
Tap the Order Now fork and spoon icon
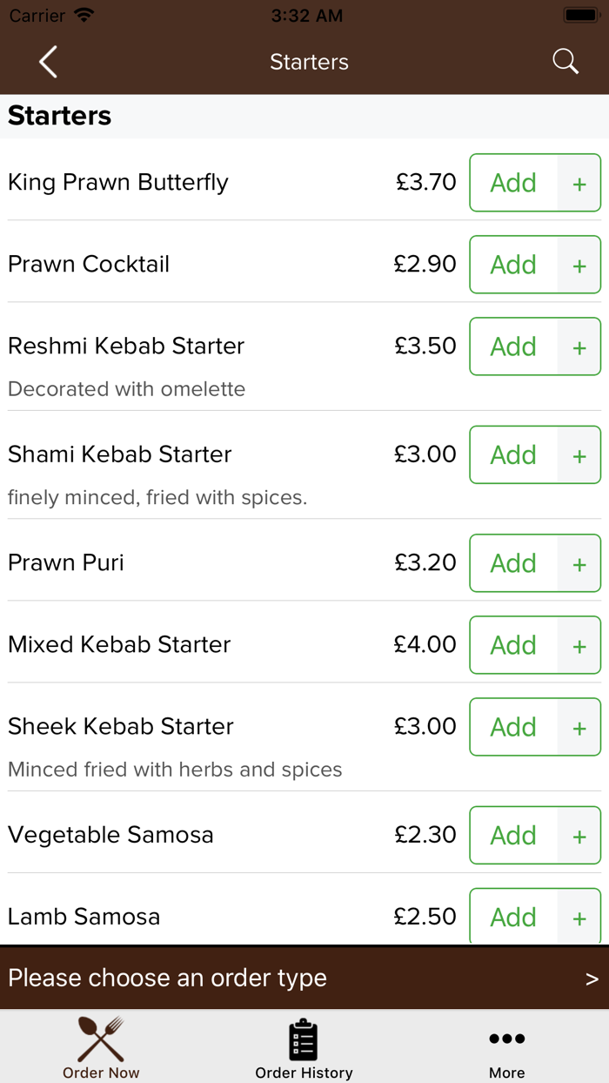pyautogui.click(x=101, y=1039)
